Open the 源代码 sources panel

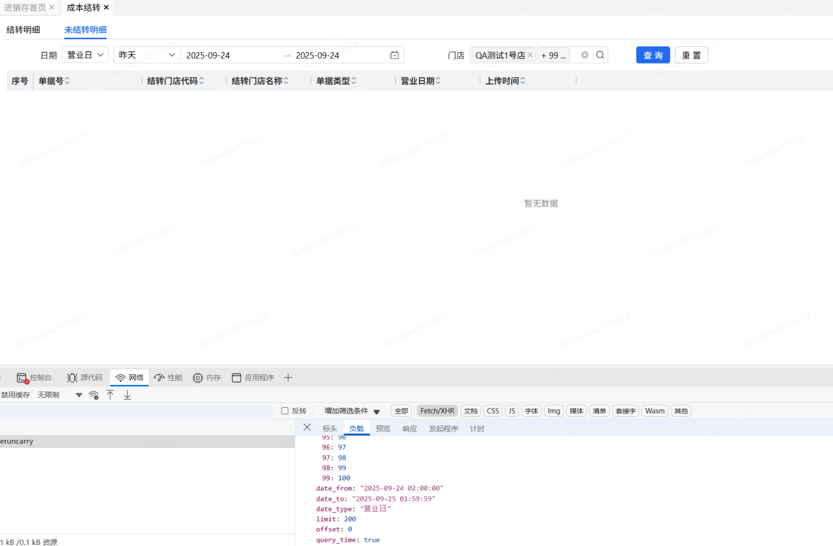(x=85, y=377)
